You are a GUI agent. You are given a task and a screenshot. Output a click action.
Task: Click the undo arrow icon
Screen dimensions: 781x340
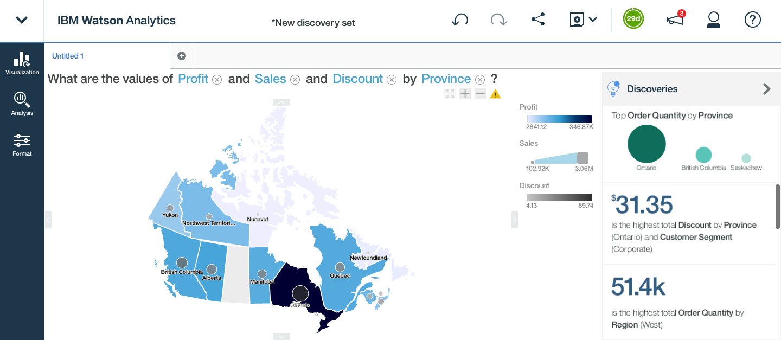(x=460, y=21)
